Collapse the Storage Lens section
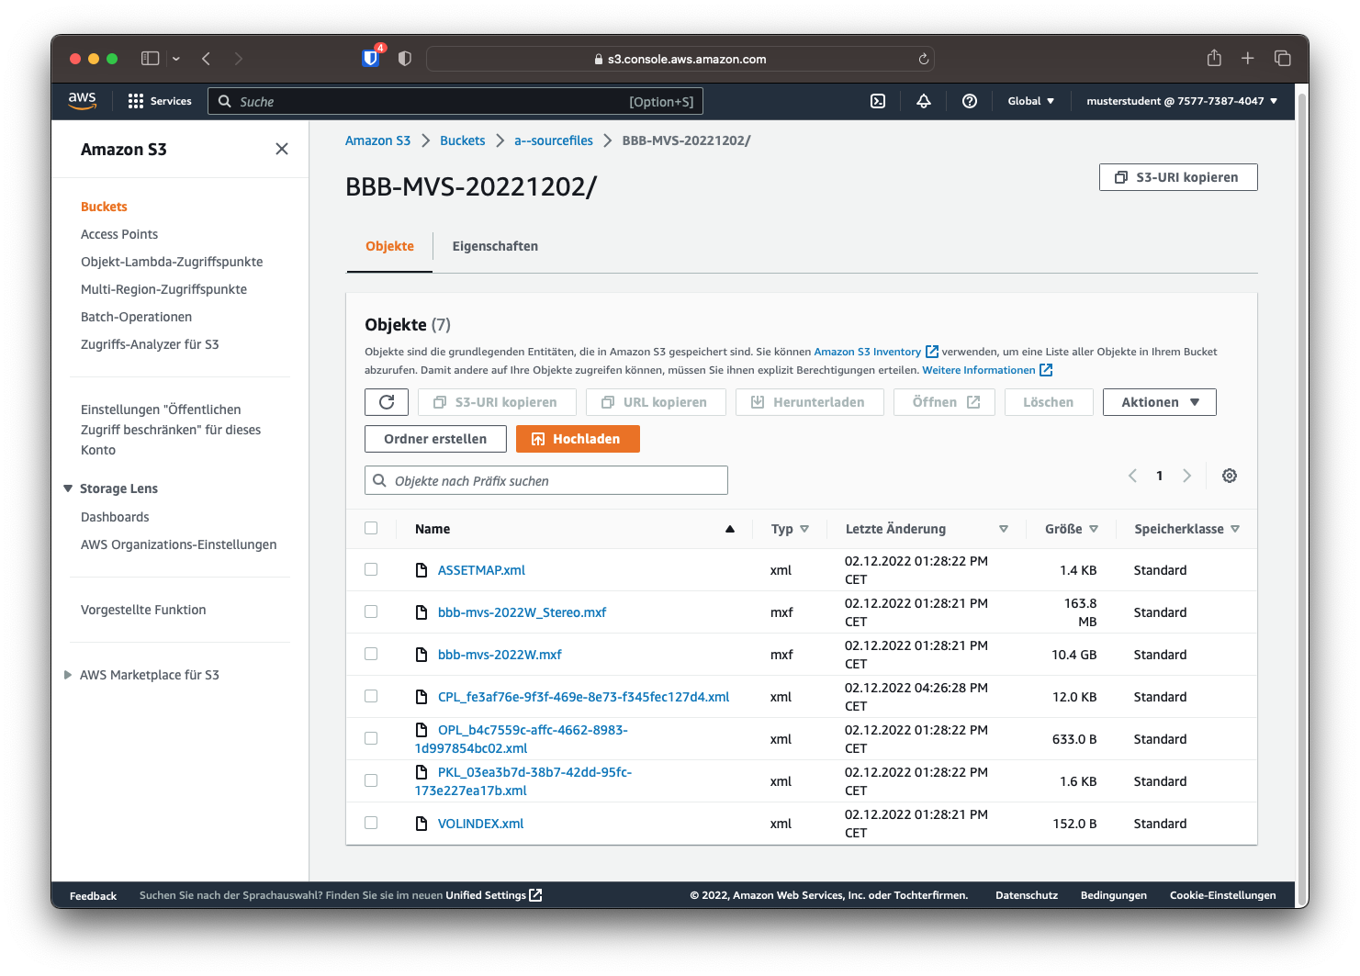Viewport: 1360px width, 976px height. pyautogui.click(x=68, y=488)
